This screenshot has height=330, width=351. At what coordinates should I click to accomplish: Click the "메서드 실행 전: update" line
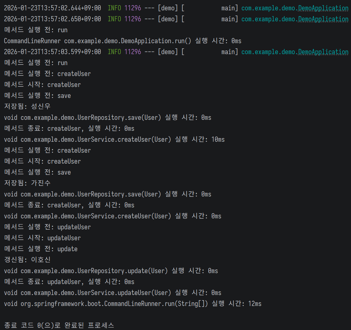coord(41,249)
